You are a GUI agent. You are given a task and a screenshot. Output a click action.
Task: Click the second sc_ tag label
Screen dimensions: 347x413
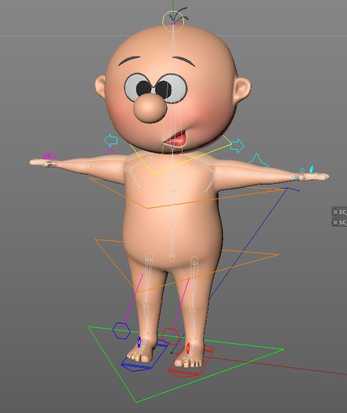(x=343, y=222)
